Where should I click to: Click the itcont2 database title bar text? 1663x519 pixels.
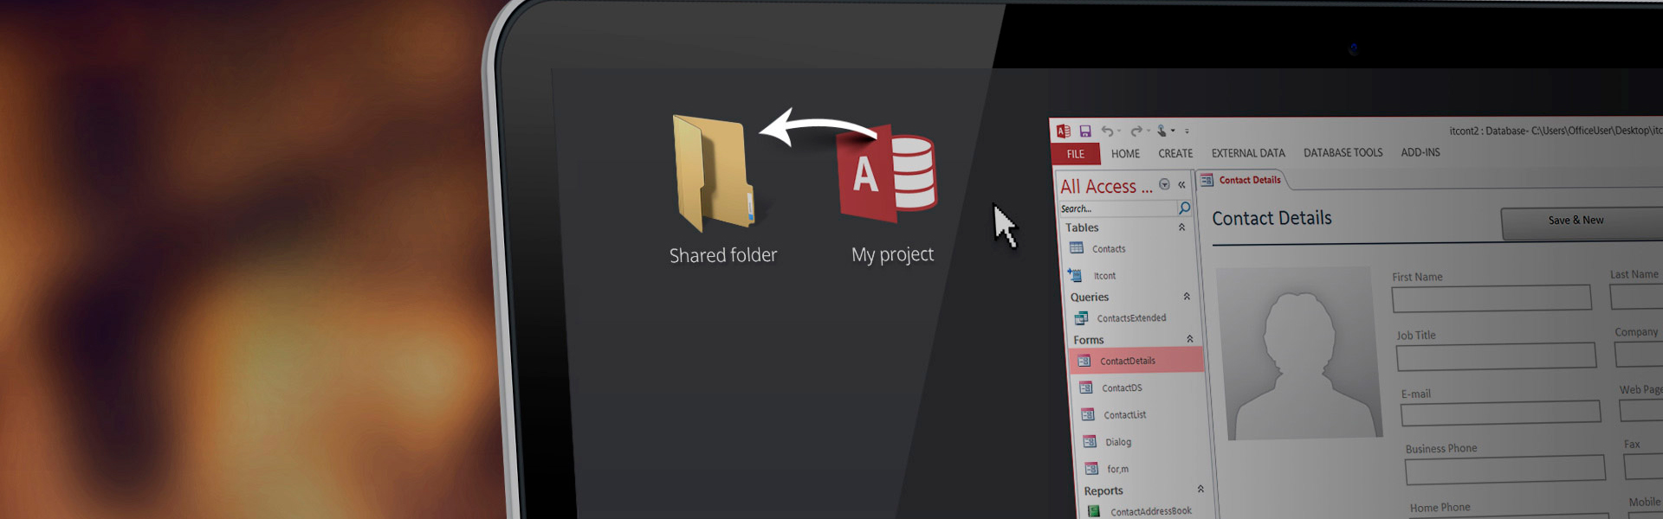[x=1556, y=131]
